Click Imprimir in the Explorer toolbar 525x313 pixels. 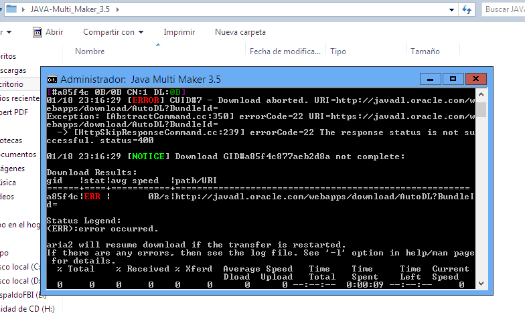(179, 32)
